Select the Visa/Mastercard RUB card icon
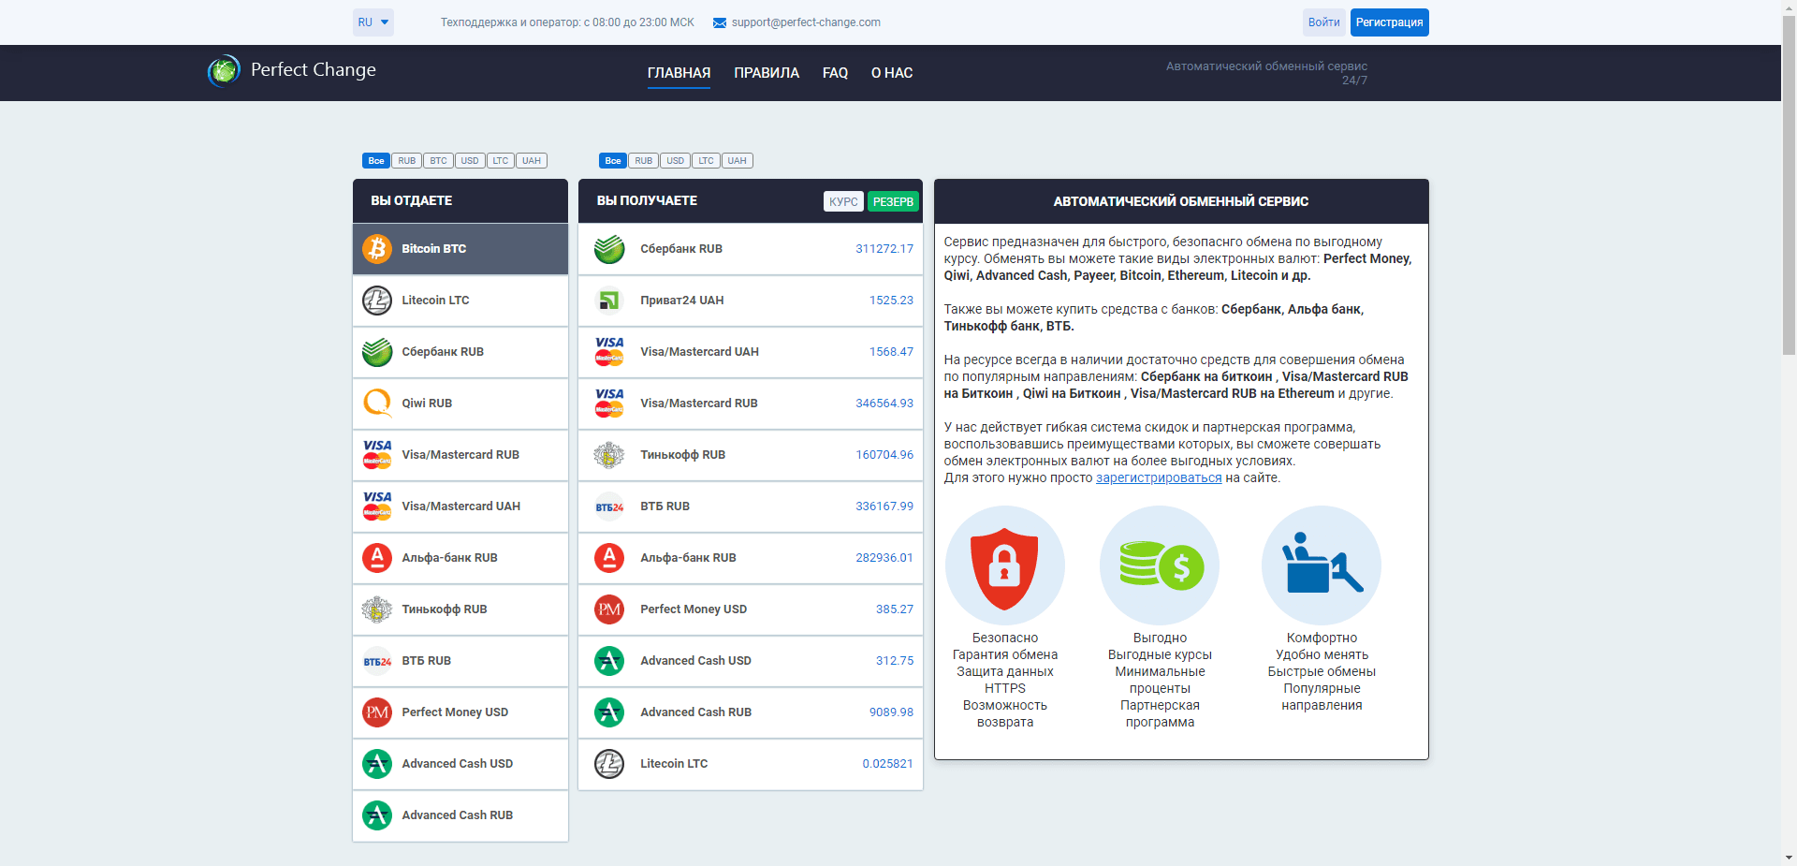The width and height of the screenshot is (1797, 866). [x=377, y=454]
